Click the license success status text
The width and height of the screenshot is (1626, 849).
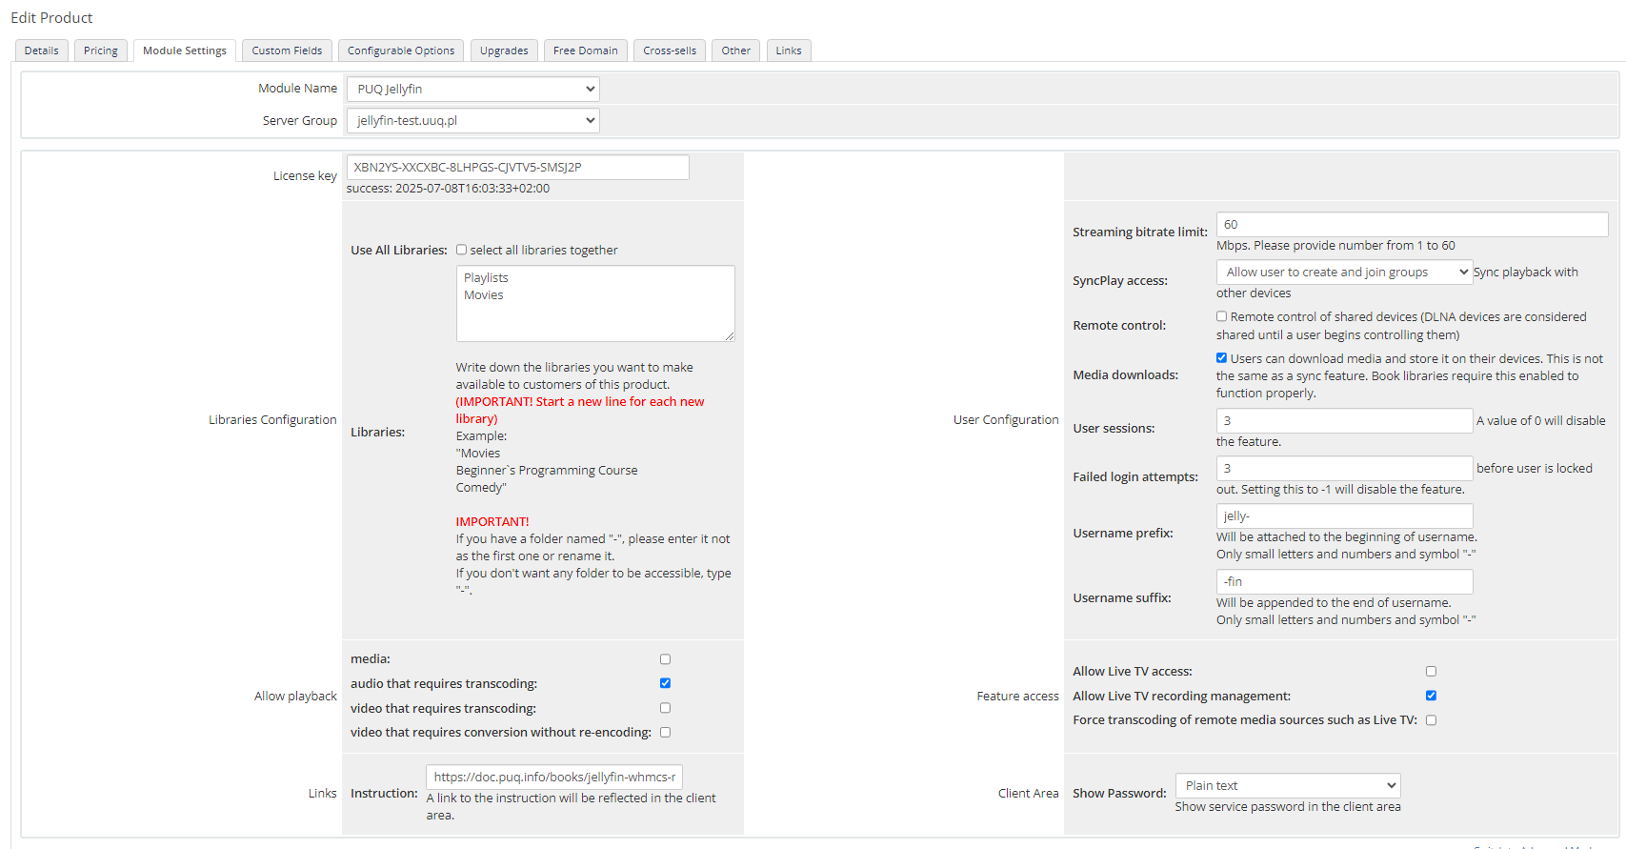(x=448, y=188)
